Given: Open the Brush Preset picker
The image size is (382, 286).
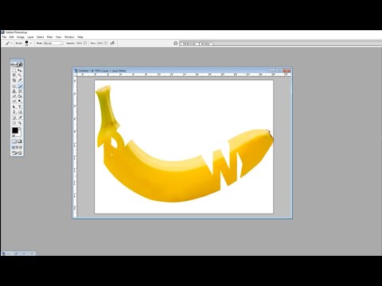Looking at the screenshot, I should point(28,43).
